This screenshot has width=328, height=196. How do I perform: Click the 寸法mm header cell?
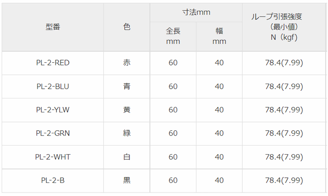coord(196,13)
